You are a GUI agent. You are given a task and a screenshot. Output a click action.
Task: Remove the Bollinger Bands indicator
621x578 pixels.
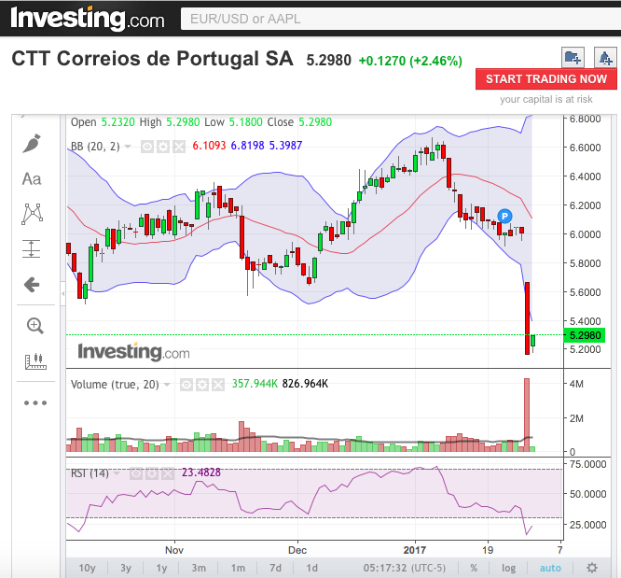[x=179, y=147]
